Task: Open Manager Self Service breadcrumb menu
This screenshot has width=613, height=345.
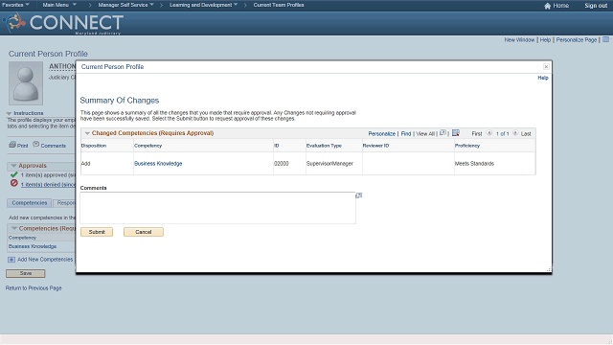Action: (x=125, y=5)
